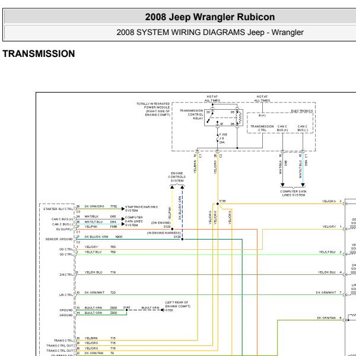This screenshot has height=356, width=356.
Task: Click the G100 ground point label
Action: coord(169,310)
